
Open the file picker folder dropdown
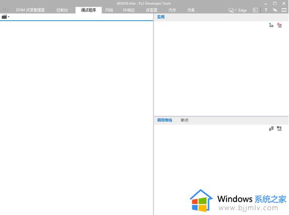(x=6, y=17)
